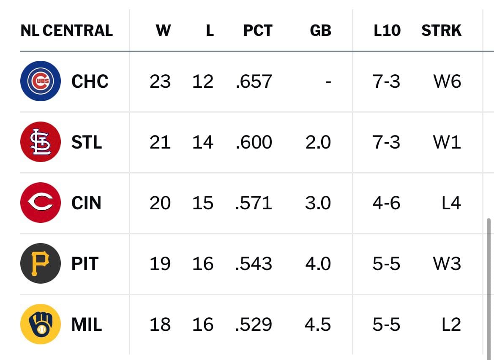Click the NL CENTRAL division header

pyautogui.click(x=66, y=30)
